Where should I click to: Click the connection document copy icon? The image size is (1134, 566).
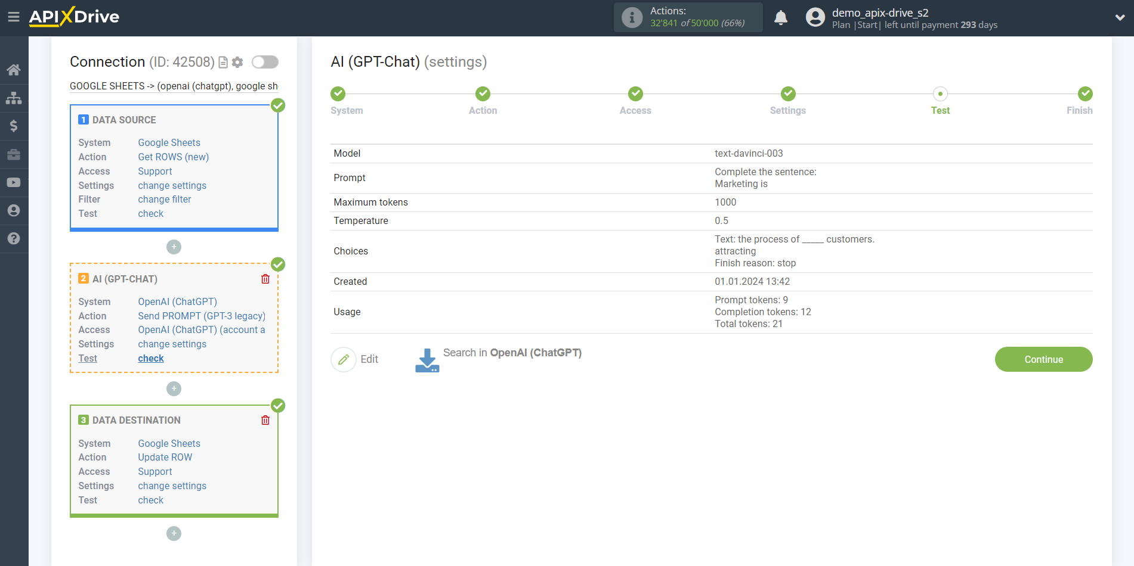pos(223,62)
